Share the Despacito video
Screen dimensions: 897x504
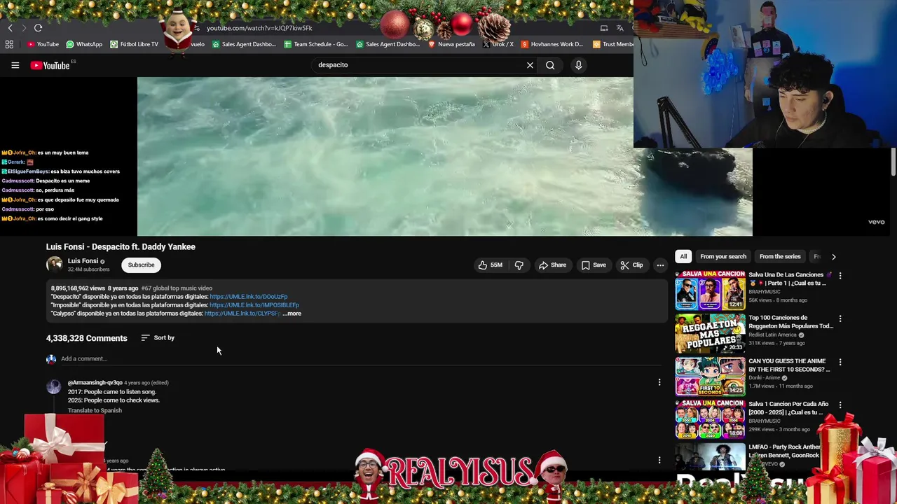[x=552, y=265]
